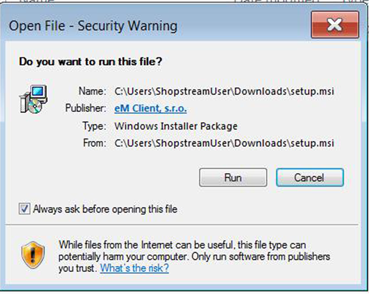Click the Name: field label
369x294 pixels.
coord(92,91)
